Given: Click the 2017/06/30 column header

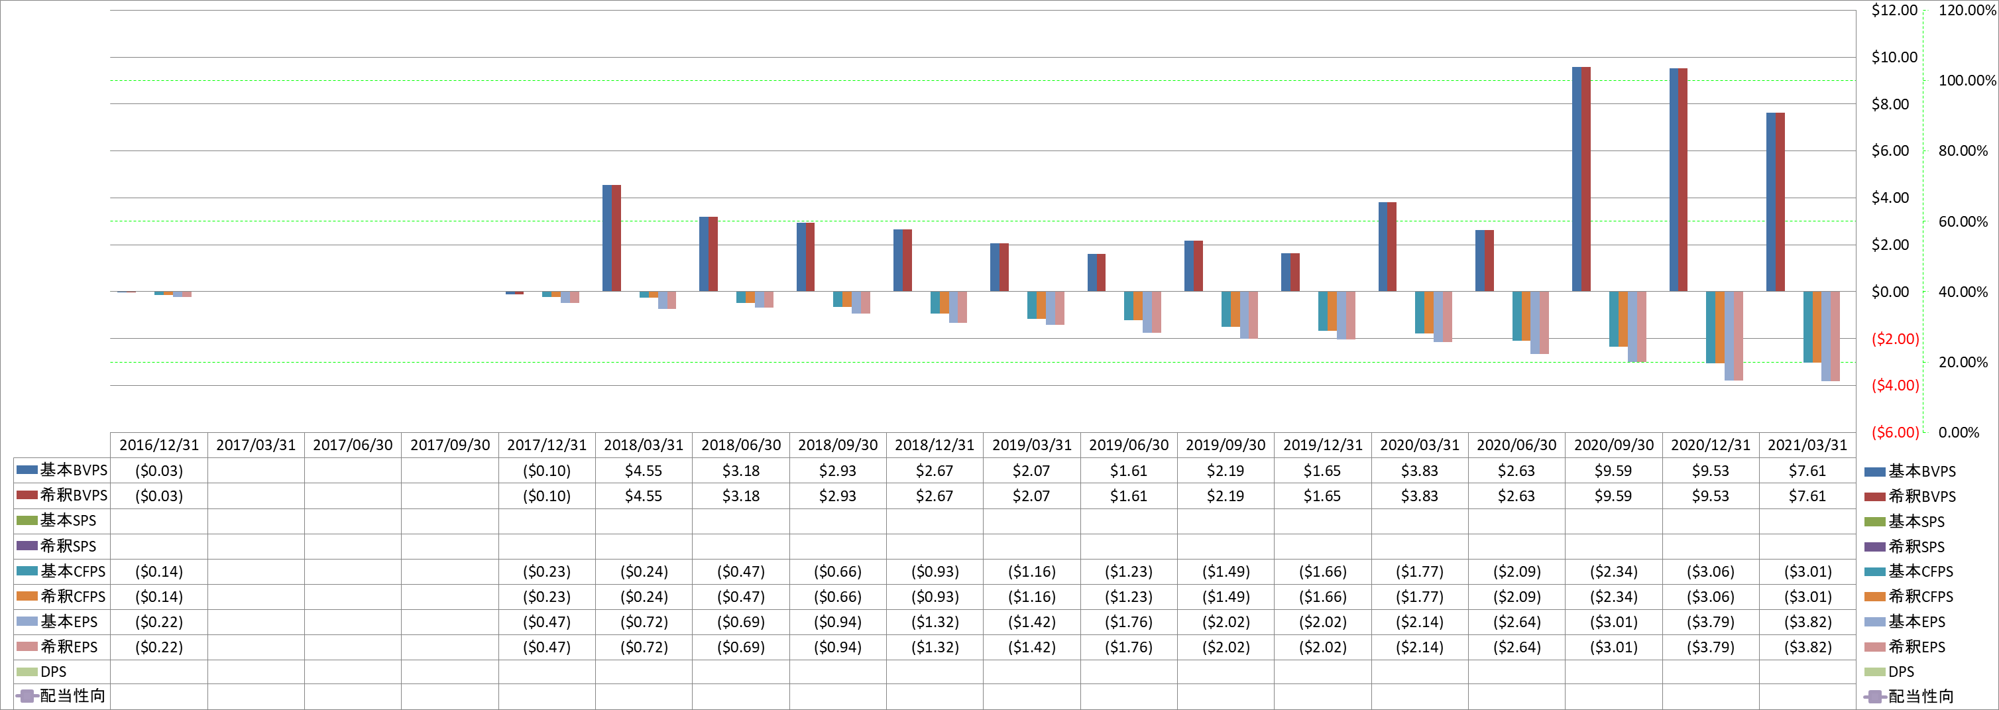Looking at the screenshot, I should point(353,445).
